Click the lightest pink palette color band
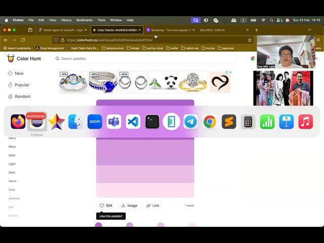 (145, 190)
